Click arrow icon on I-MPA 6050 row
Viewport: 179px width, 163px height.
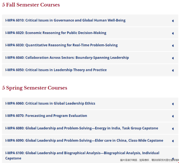point(173,71)
